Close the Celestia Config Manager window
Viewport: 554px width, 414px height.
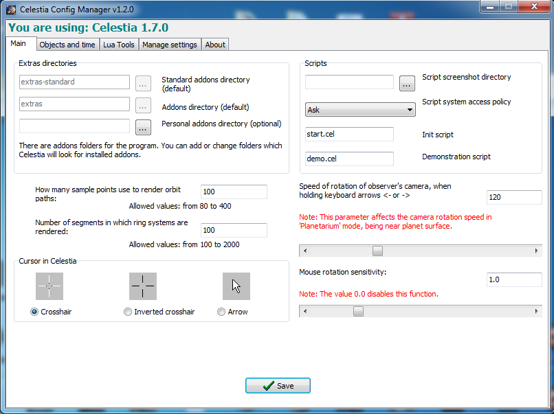point(535,7)
